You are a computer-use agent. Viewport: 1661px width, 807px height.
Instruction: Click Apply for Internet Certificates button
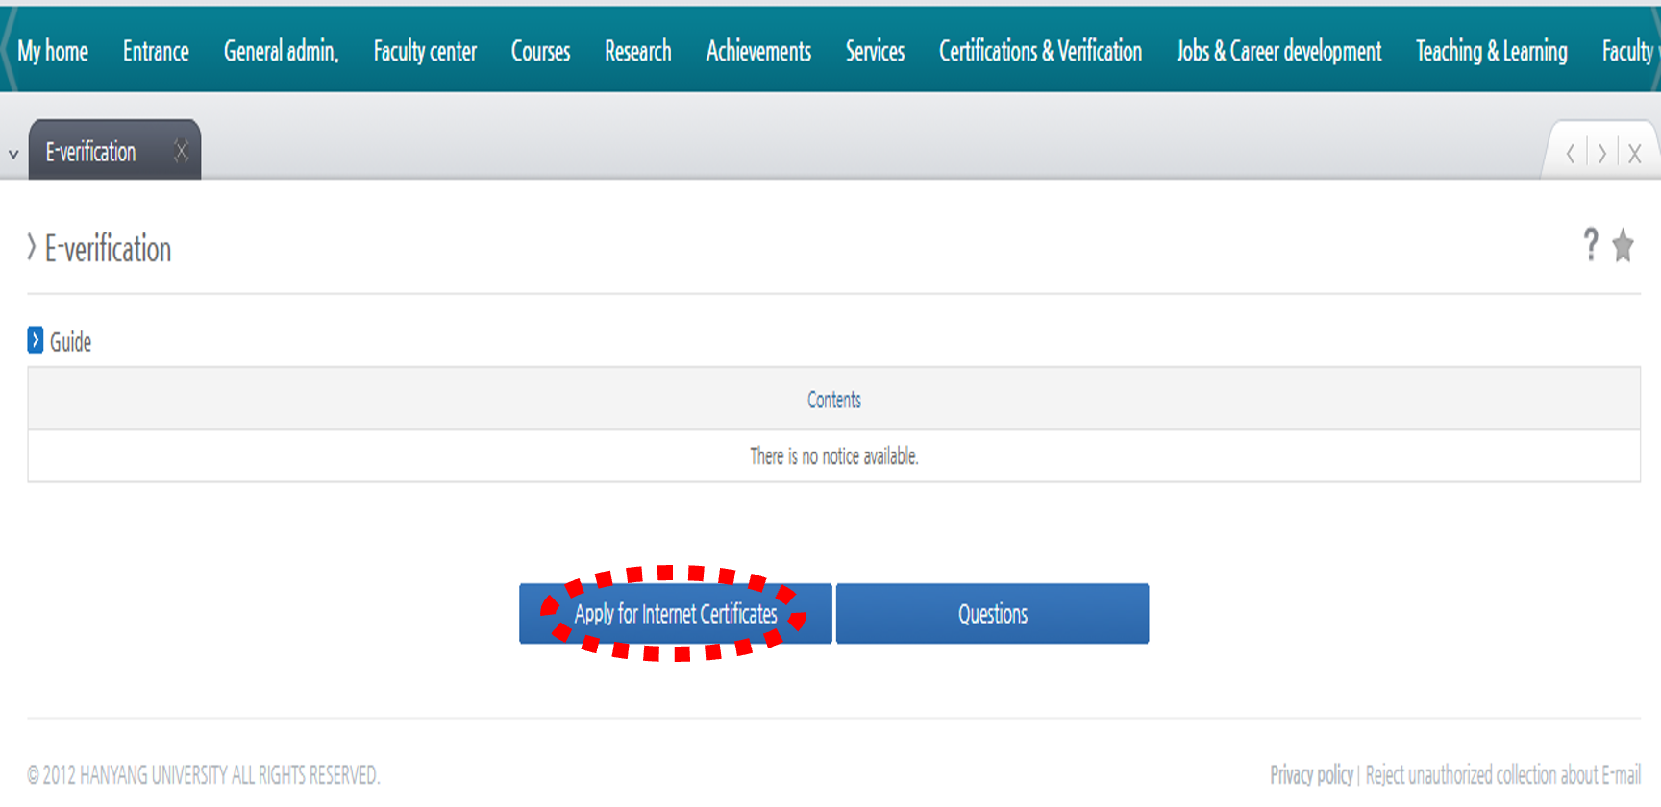click(675, 614)
